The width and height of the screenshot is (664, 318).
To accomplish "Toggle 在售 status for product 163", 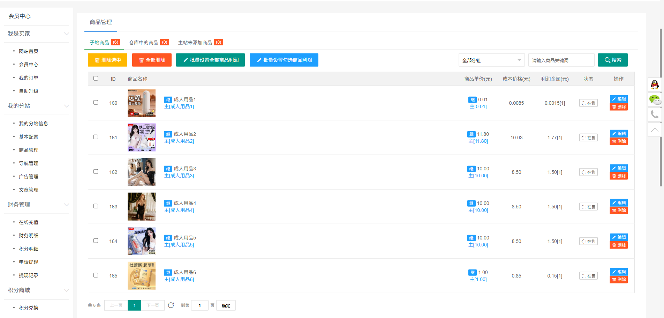I will tap(588, 207).
